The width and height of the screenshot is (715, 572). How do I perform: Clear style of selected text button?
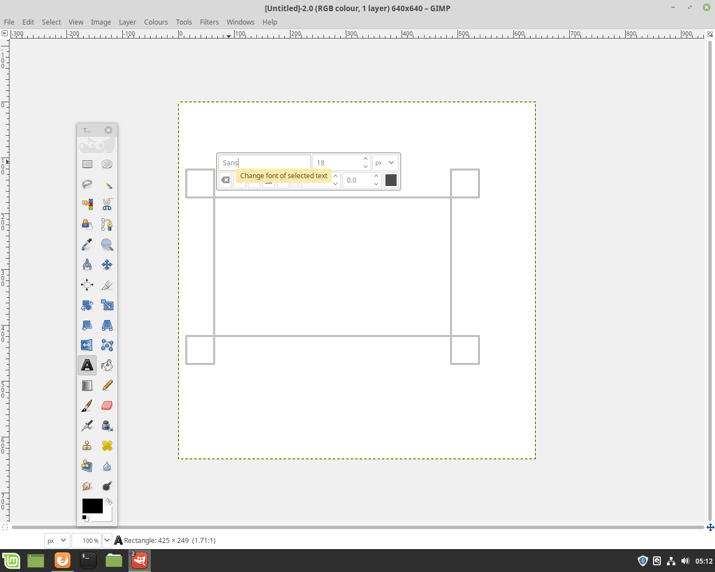(225, 180)
